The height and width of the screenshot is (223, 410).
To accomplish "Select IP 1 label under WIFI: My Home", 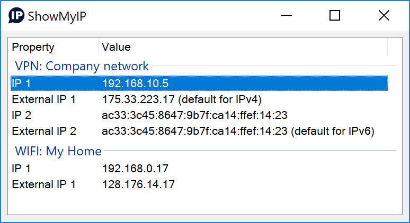I will click(x=21, y=169).
